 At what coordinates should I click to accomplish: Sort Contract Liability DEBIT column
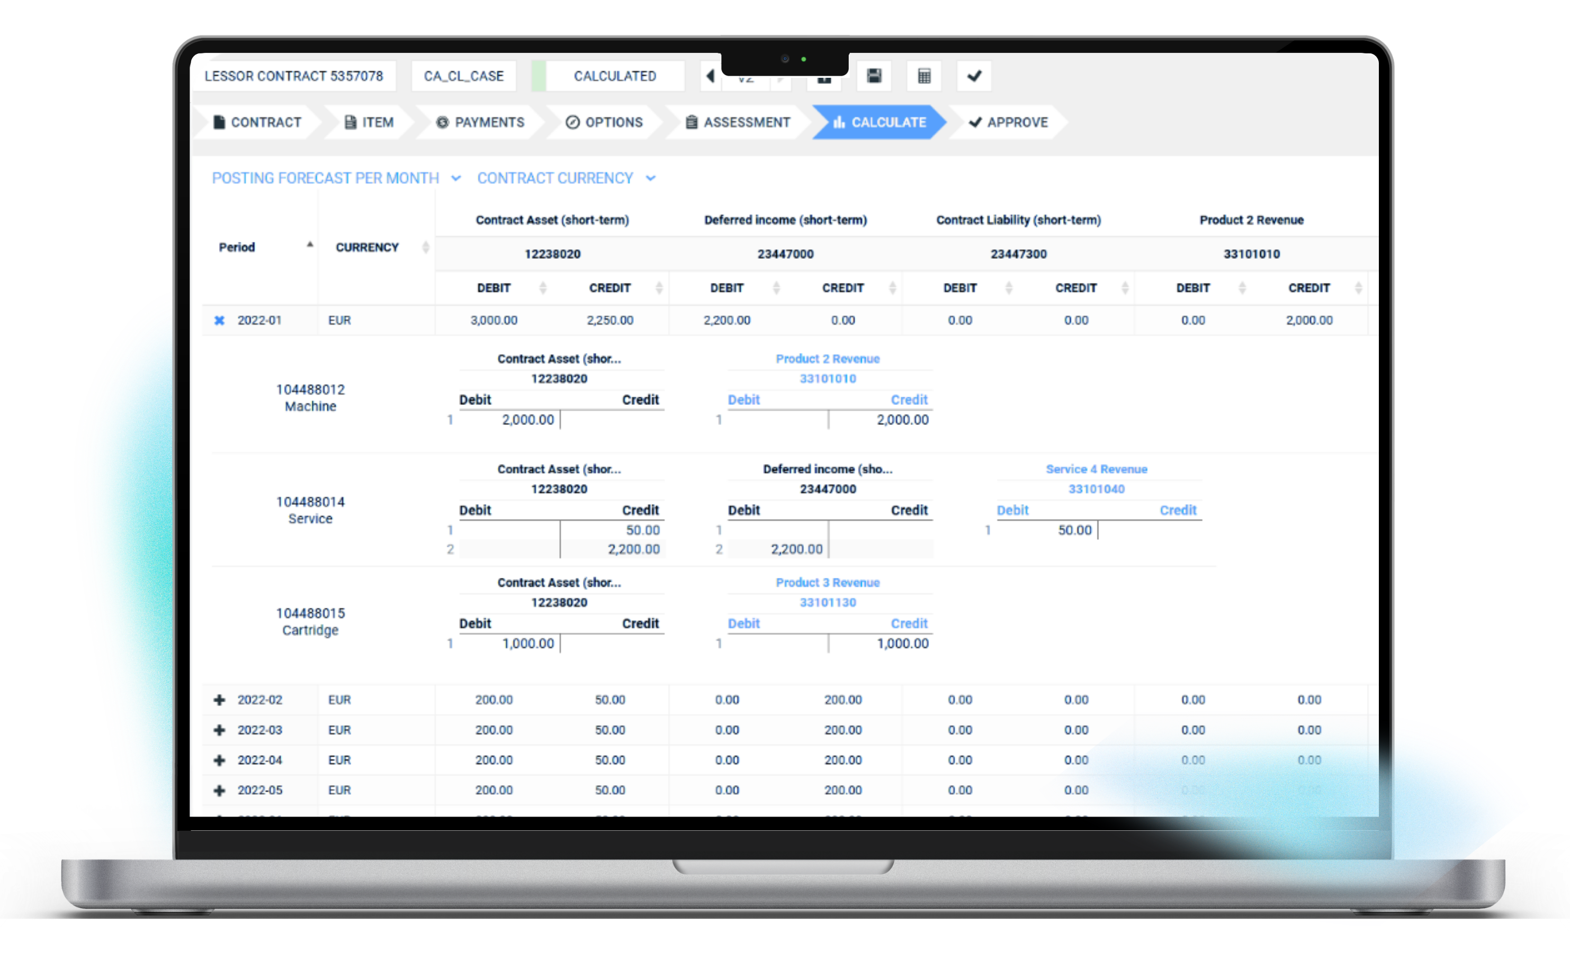[1009, 288]
